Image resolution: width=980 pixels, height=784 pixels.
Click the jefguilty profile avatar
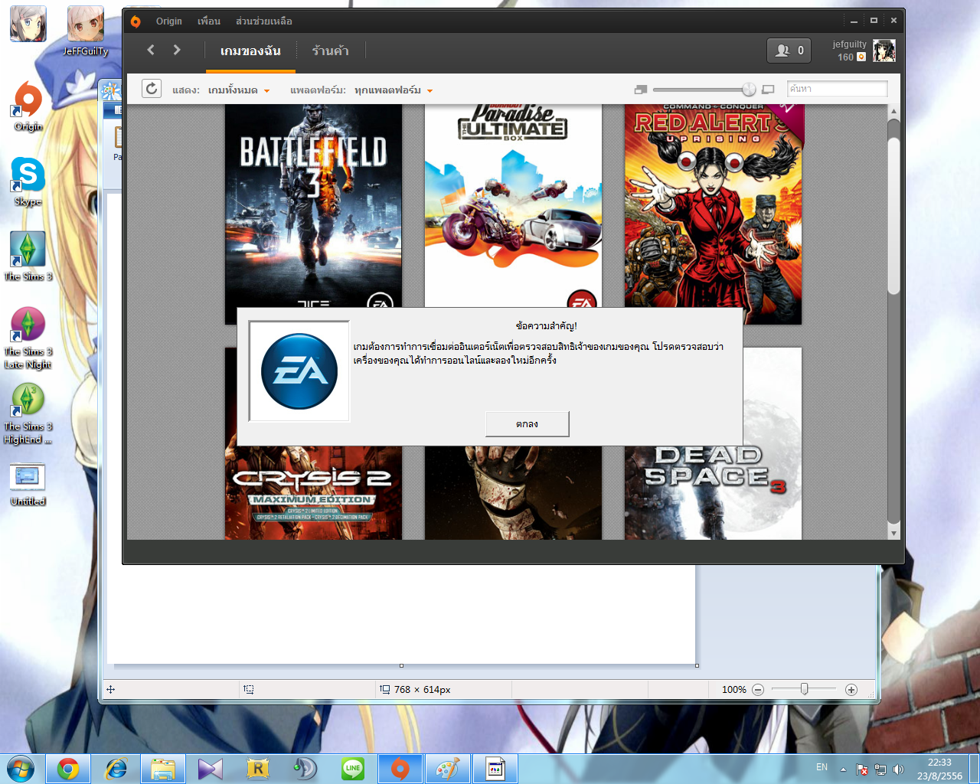[884, 51]
